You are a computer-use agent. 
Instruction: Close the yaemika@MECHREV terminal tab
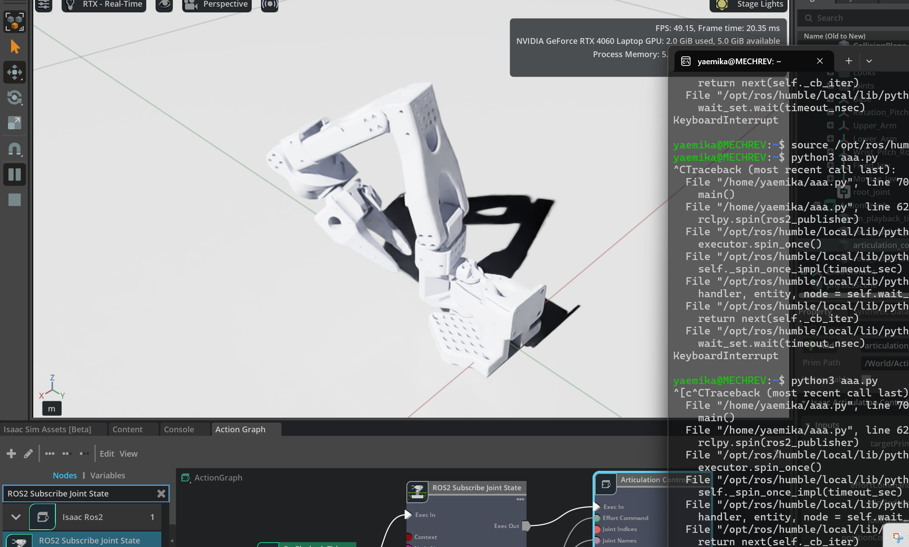click(820, 61)
